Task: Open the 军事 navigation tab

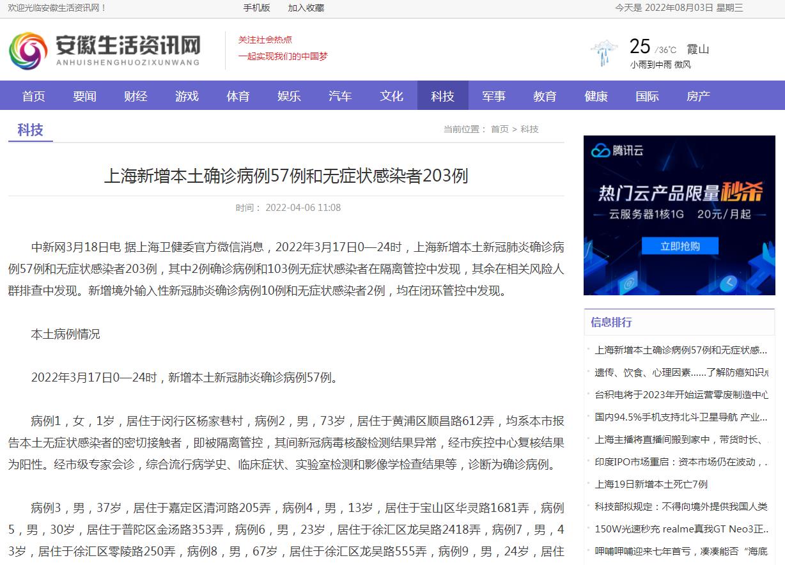Action: coord(494,96)
